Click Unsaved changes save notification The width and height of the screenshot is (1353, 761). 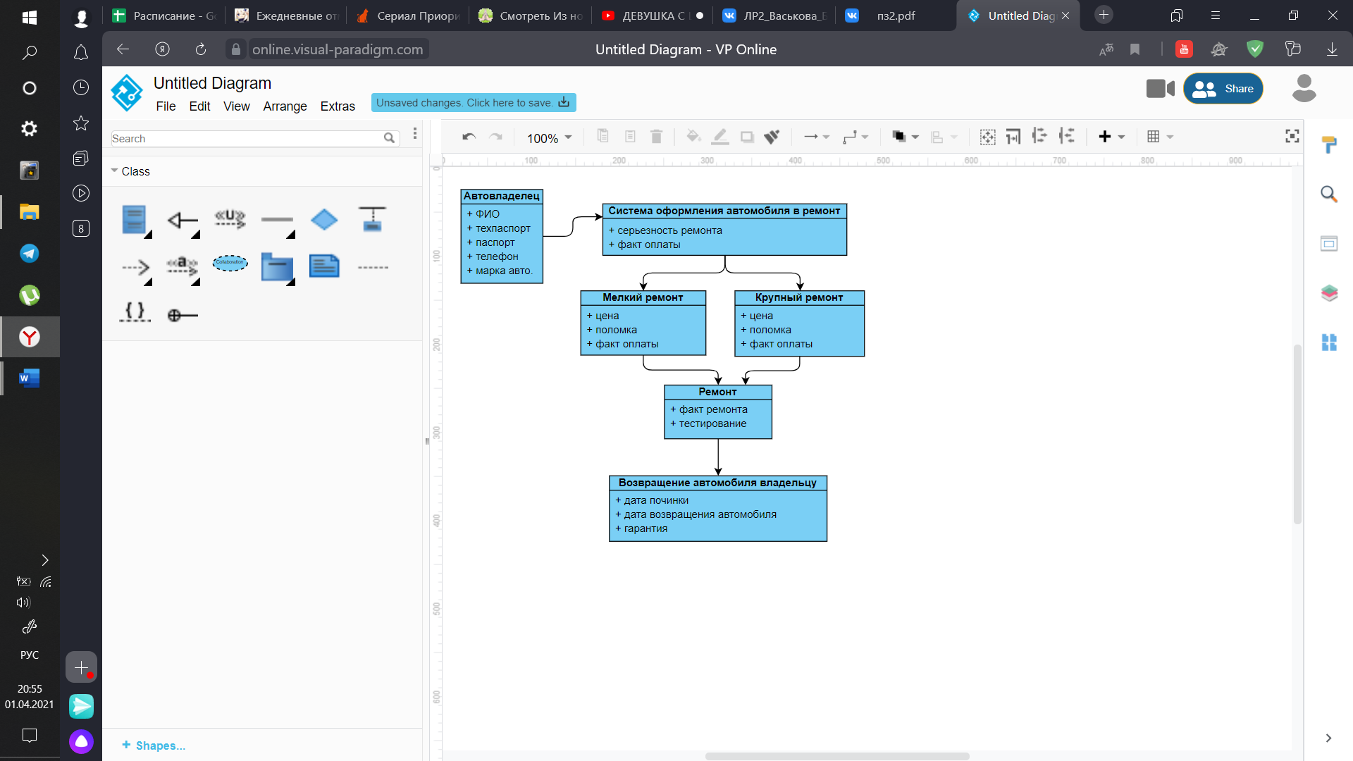pyautogui.click(x=473, y=103)
